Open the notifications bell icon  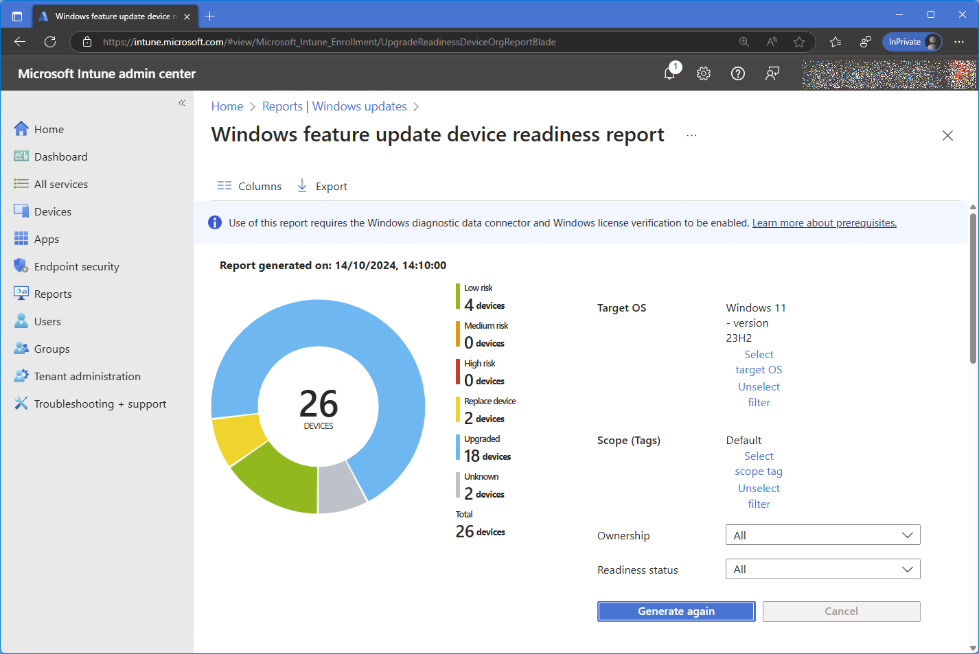coord(669,73)
